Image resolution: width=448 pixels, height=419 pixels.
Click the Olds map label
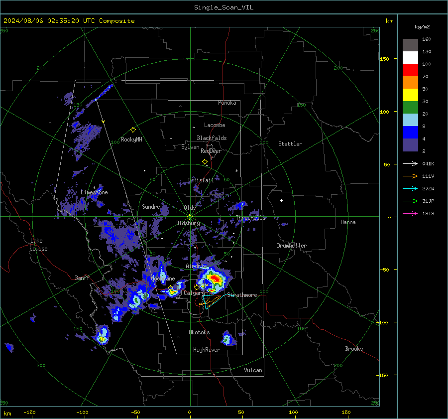tap(190, 208)
